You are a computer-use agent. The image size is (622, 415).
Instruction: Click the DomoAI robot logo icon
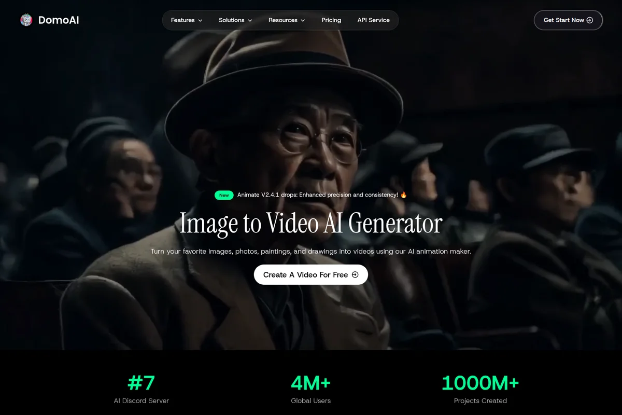tap(26, 20)
